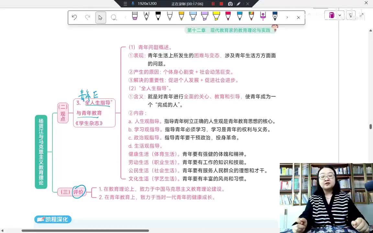
Task: Click the 凯程深化 section badge
Action: point(53,219)
